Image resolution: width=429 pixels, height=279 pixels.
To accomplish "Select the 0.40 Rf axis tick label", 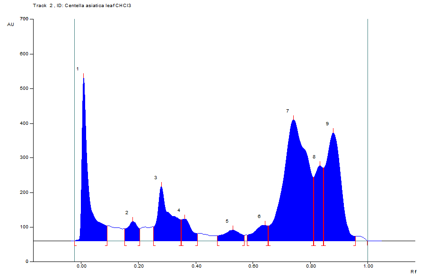I will 196,266.
